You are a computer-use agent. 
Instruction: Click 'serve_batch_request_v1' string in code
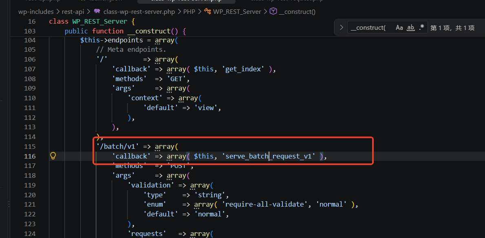[269, 156]
